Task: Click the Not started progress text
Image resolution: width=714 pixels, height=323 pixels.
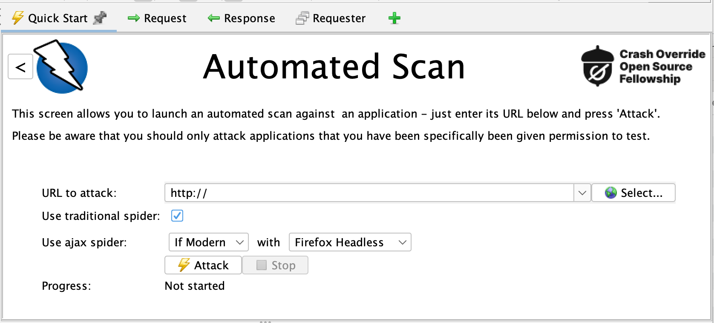Action: [x=195, y=286]
